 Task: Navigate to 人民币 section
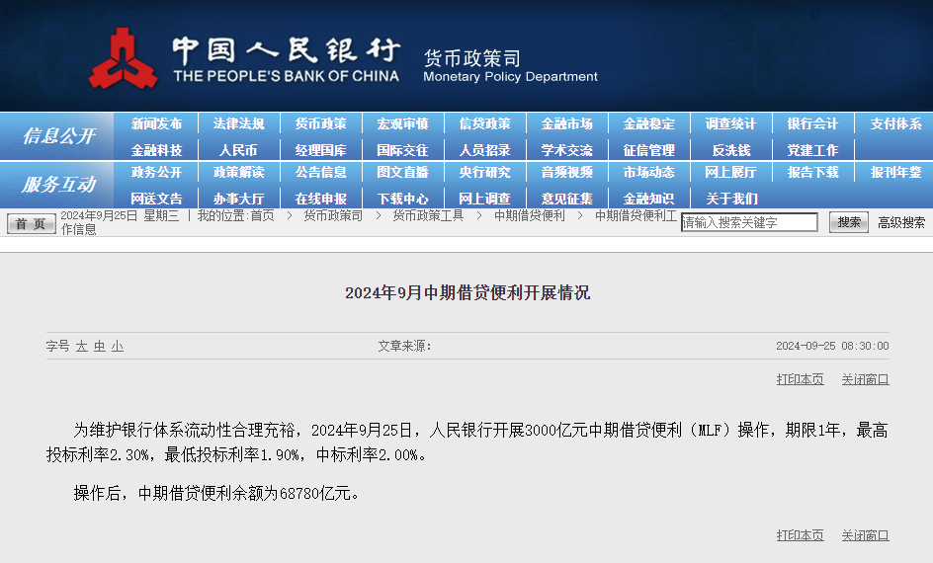click(238, 150)
